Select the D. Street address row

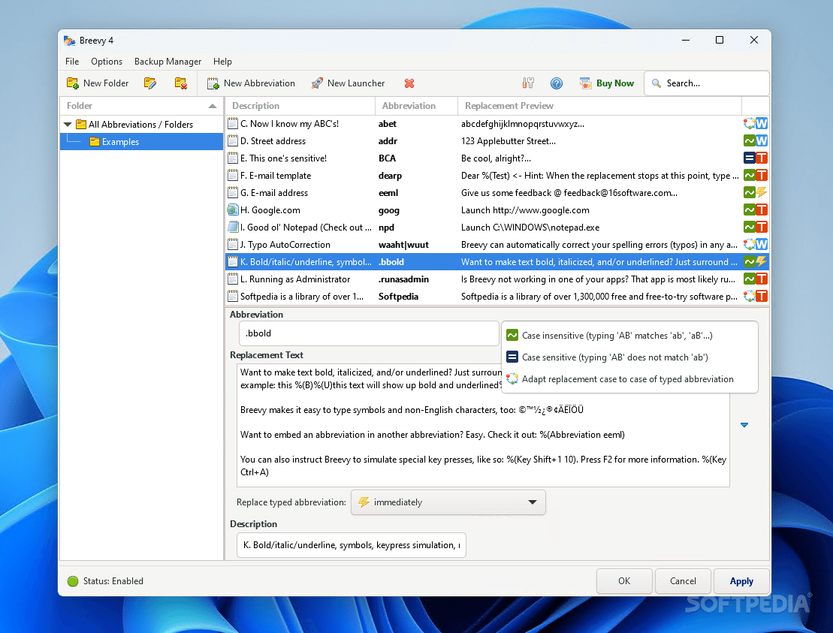tap(497, 141)
